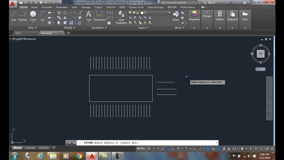Image resolution: width=284 pixels, height=160 pixels.
Task: Expand the Modify panel
Action: [x=70, y=28]
